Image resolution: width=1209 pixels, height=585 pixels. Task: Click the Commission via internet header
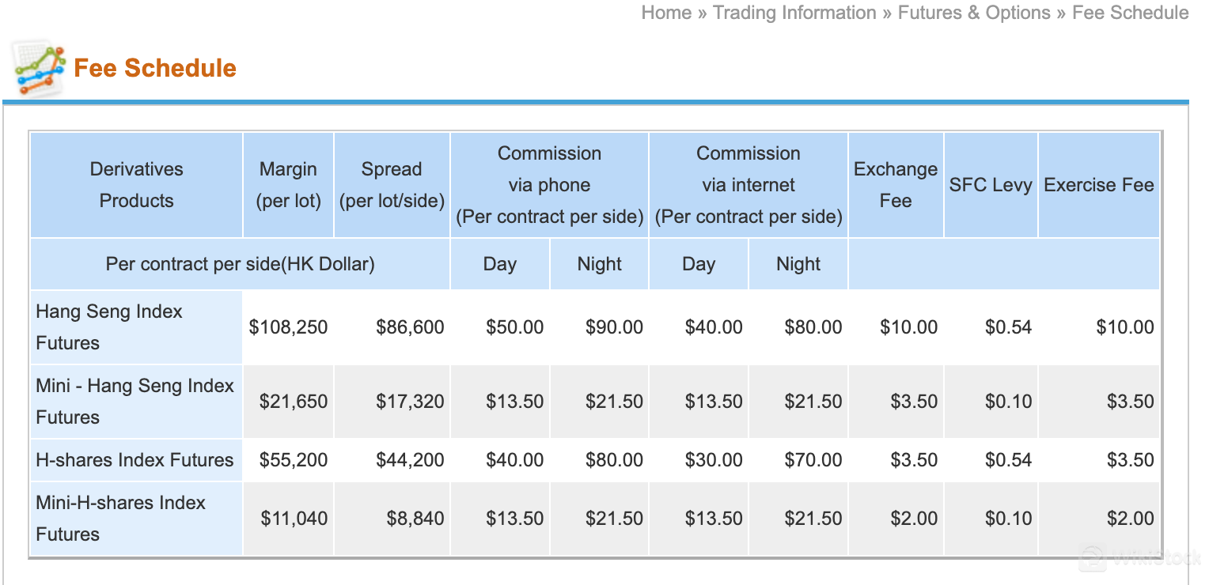(749, 185)
